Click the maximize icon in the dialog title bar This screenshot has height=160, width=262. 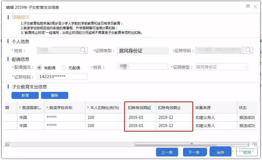pos(248,6)
